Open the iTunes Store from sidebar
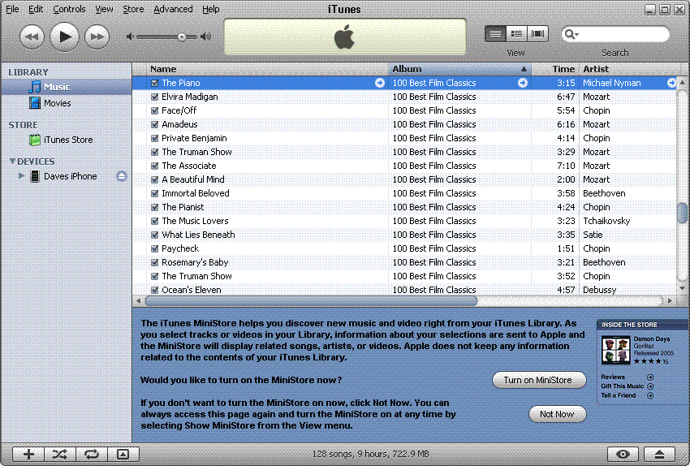690x466 pixels. (67, 140)
